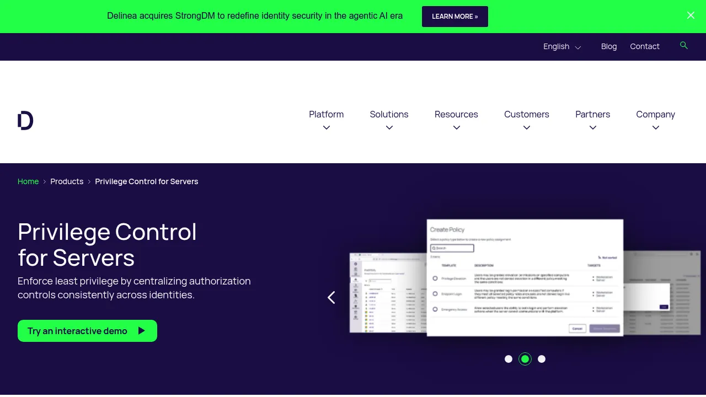Go to Products breadcrumb
This screenshot has height=397, width=706.
(x=67, y=181)
